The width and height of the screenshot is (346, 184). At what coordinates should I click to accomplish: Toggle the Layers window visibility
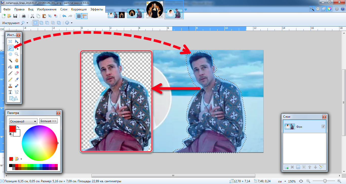[324, 9]
